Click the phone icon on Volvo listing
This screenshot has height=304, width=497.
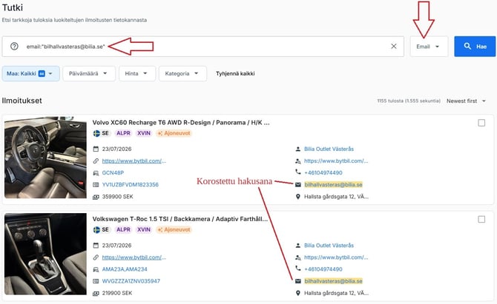[298, 172]
